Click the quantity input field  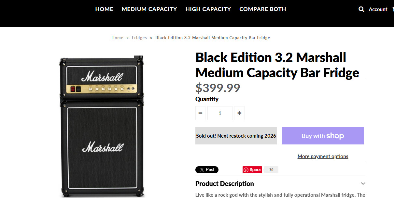[x=220, y=113]
